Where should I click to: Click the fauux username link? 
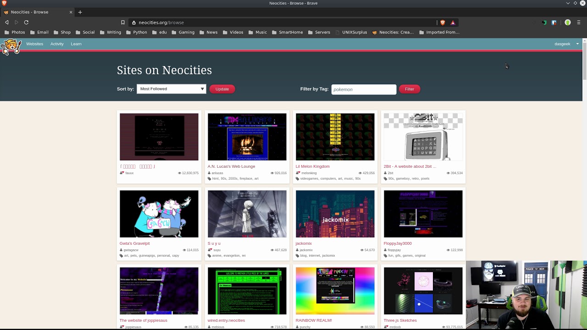coord(129,173)
